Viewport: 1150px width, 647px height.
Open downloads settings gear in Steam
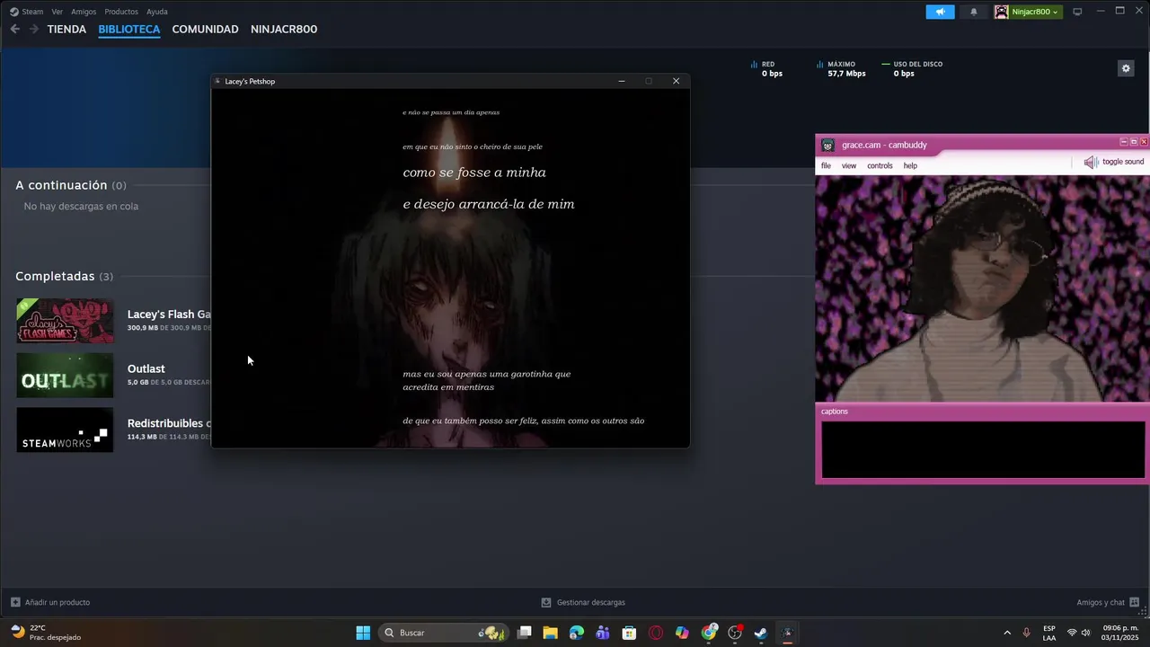1126,68
